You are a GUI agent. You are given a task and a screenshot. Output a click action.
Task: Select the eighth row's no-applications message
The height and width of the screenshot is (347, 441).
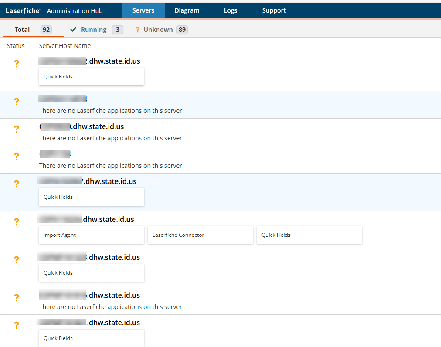click(112, 307)
